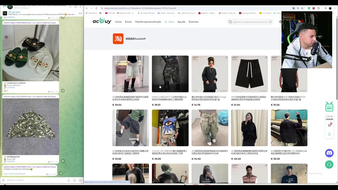Click the acbuy logo in the header

[102, 21]
